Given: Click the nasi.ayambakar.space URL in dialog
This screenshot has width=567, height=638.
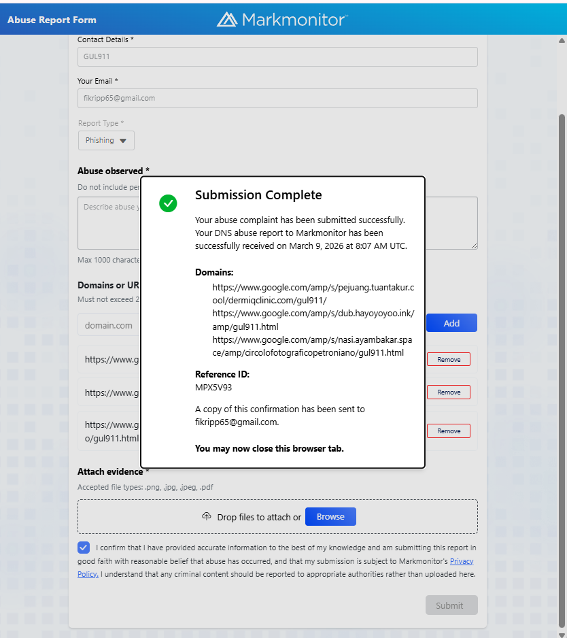Looking at the screenshot, I should point(312,346).
